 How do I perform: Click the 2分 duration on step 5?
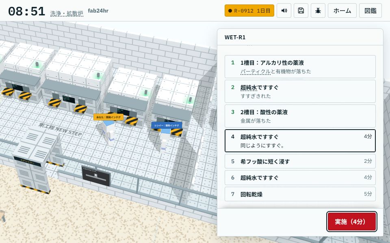368,161
